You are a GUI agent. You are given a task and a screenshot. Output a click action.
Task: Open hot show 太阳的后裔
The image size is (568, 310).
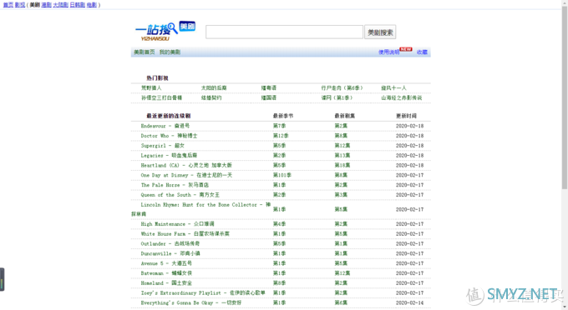point(214,87)
